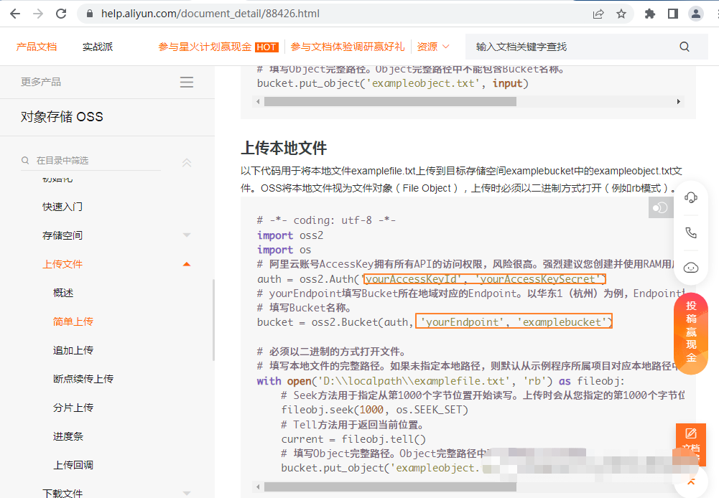Click the address bar URL
This screenshot has width=719, height=498.
coord(210,14)
